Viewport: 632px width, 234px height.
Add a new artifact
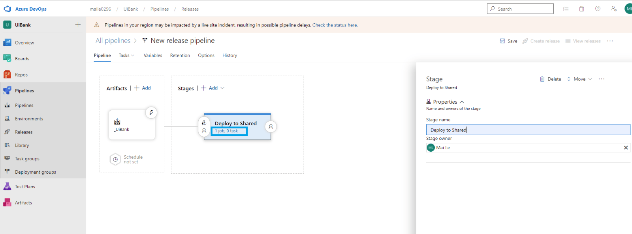(x=142, y=88)
